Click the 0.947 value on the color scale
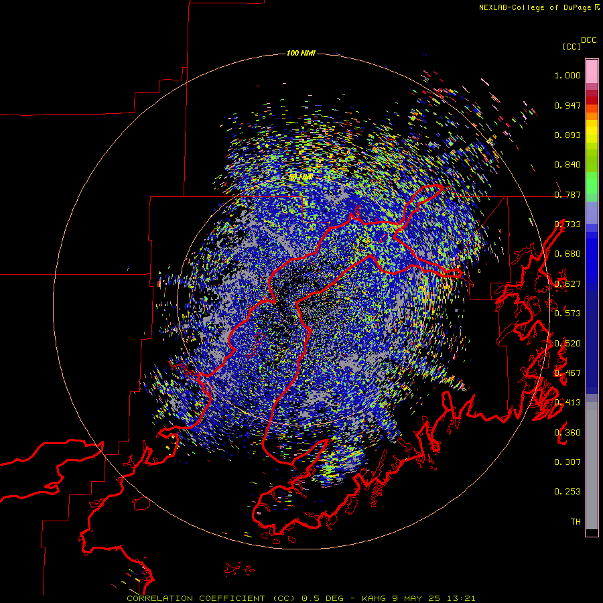 [567, 105]
